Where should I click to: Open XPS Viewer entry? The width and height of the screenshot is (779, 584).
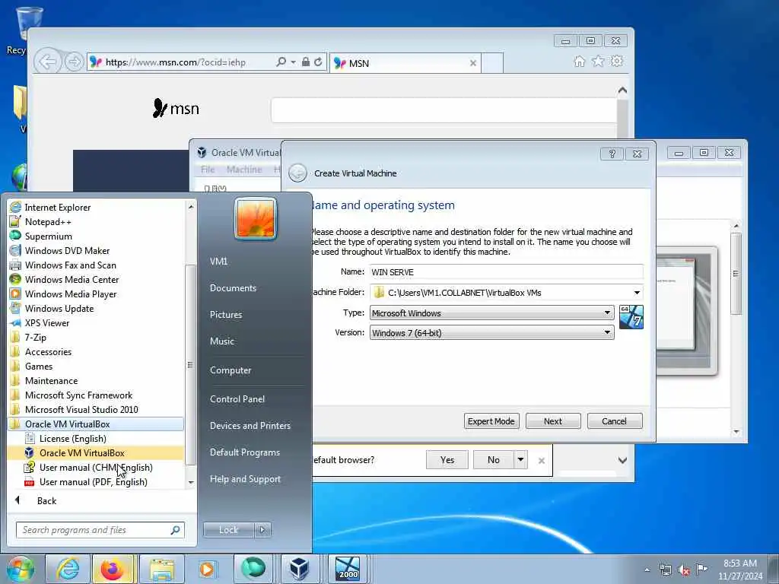[x=47, y=322]
